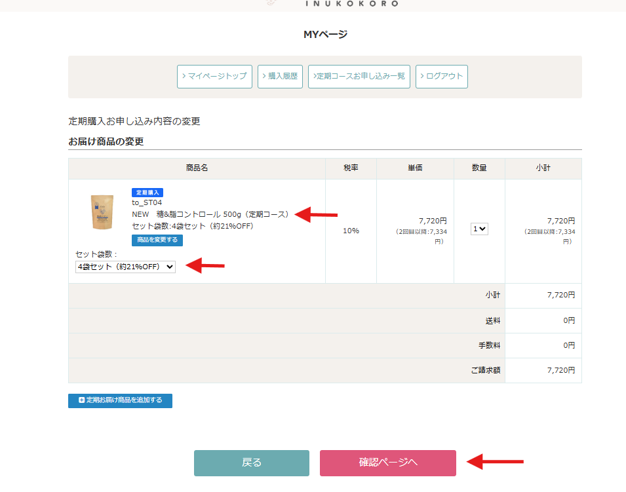
Task: Click the ご請求額 row label
Action: coord(485,370)
